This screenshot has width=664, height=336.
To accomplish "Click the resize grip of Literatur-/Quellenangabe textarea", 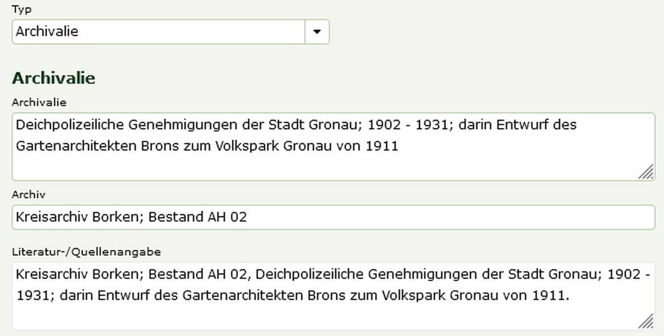I will (646, 321).
